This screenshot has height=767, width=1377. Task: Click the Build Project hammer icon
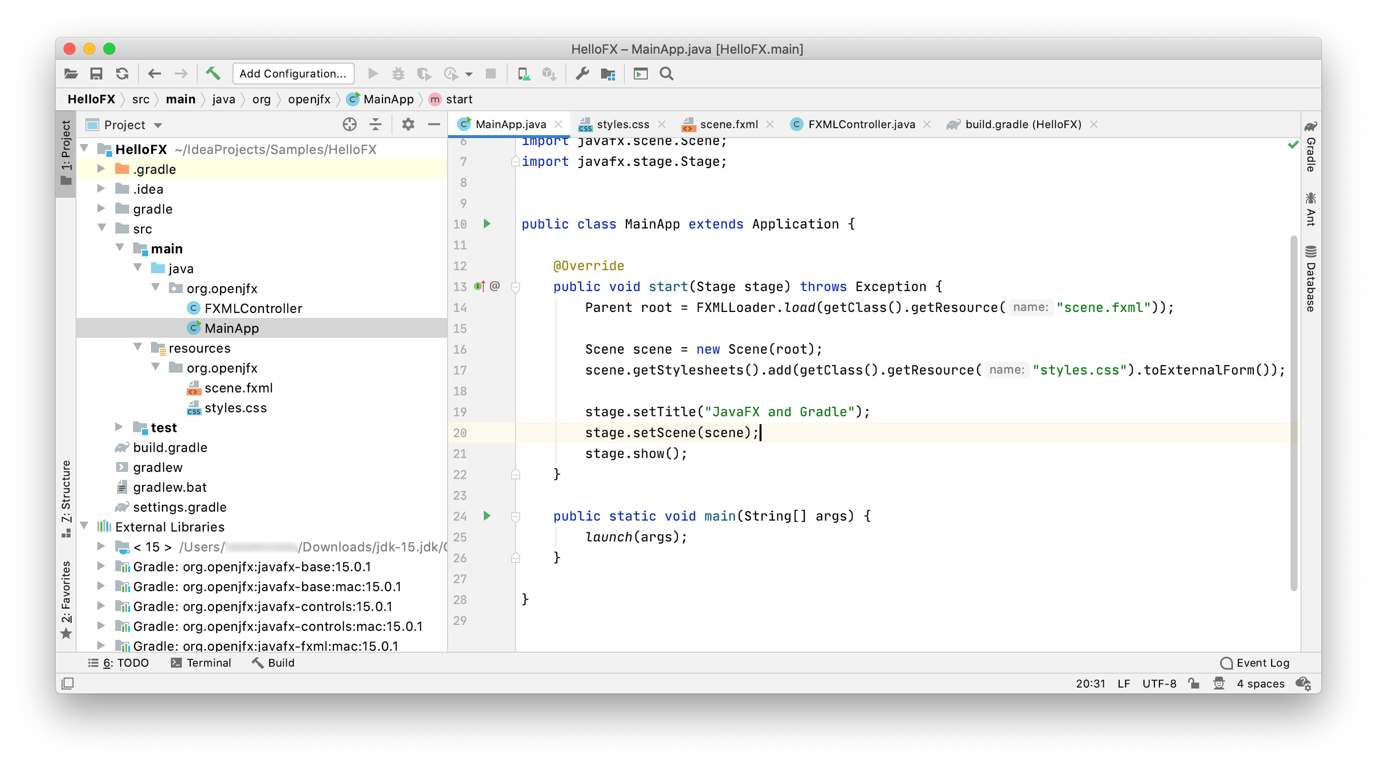click(x=213, y=74)
